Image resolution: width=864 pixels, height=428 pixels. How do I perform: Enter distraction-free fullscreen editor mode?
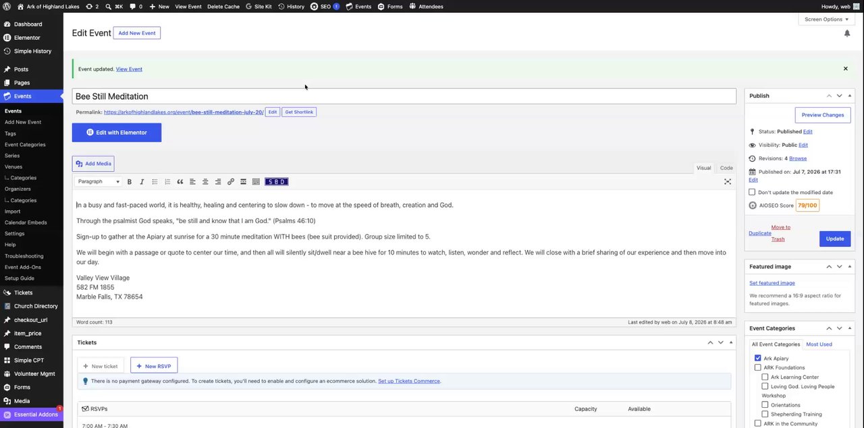tap(728, 182)
